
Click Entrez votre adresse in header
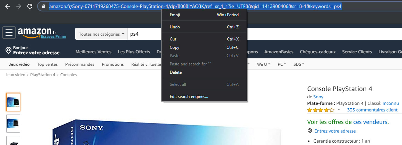point(36,53)
